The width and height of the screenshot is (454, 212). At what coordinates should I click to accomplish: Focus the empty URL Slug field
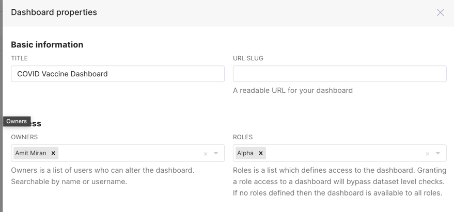339,74
